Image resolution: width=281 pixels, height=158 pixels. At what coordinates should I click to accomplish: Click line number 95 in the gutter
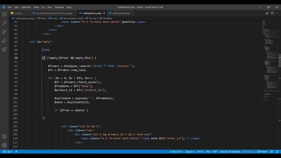tap(16, 78)
